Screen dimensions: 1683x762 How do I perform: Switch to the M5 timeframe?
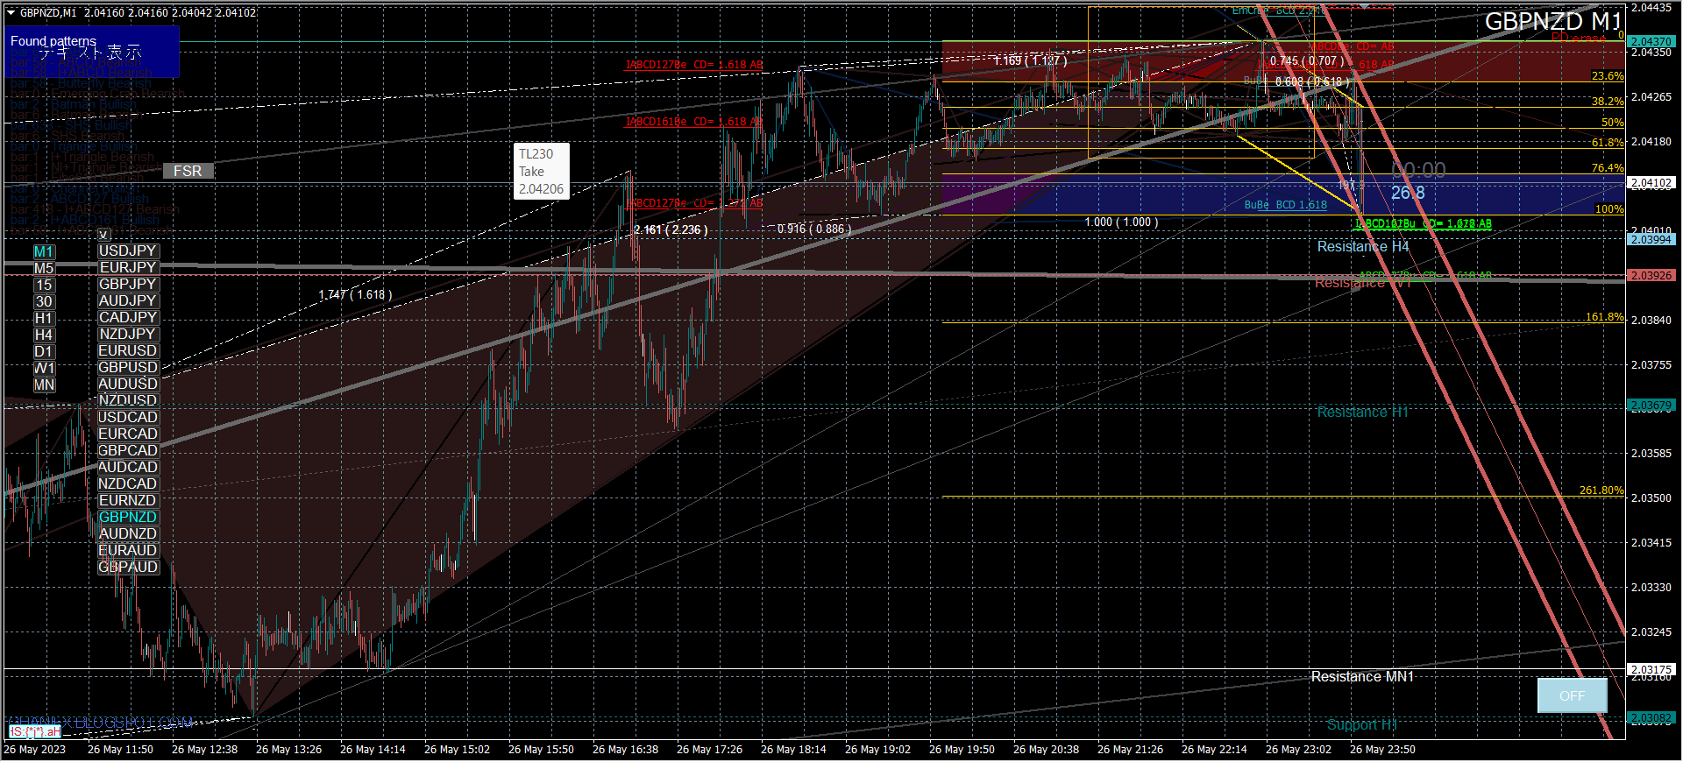[x=44, y=269]
